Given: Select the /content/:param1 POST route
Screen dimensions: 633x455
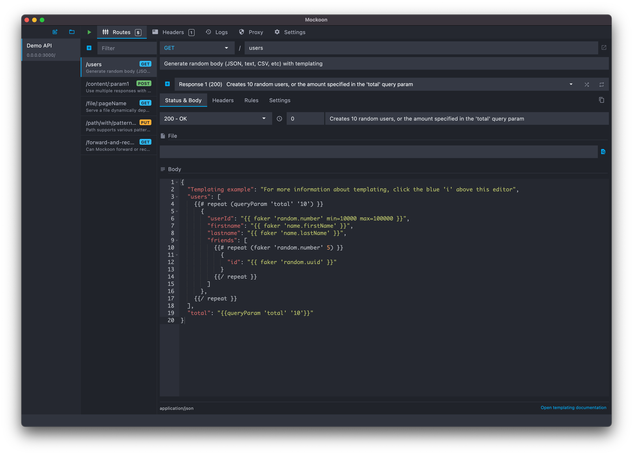Looking at the screenshot, I should tap(119, 87).
